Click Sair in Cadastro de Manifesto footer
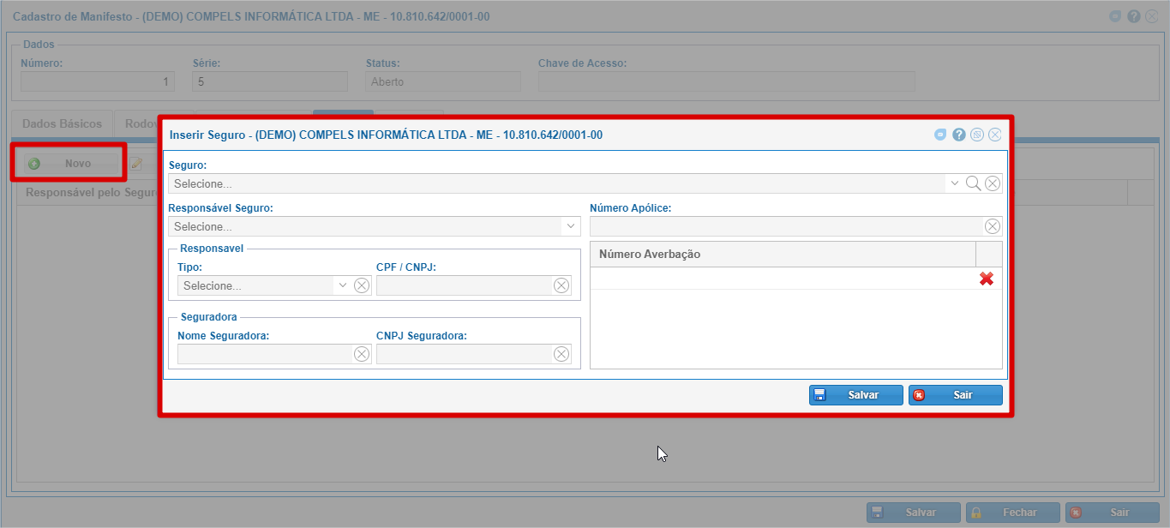Image resolution: width=1170 pixels, height=528 pixels. (x=1113, y=513)
